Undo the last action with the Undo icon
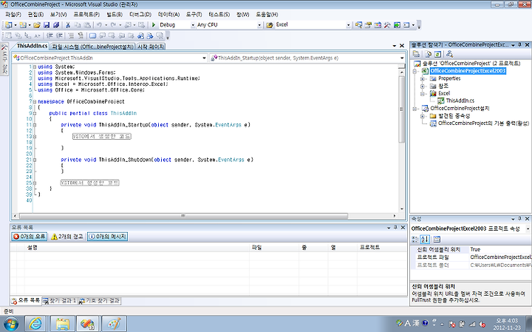The height and width of the screenshot is (332, 532). [x=99, y=25]
